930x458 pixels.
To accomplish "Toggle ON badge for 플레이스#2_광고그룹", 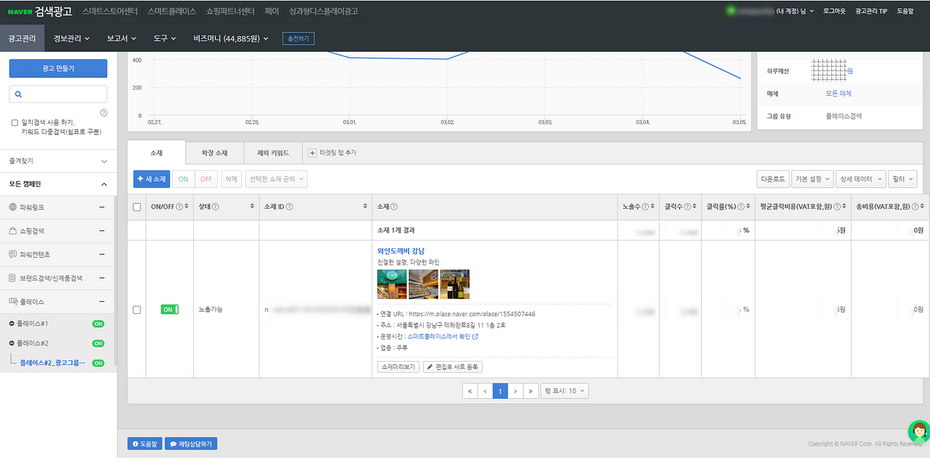I will [98, 363].
